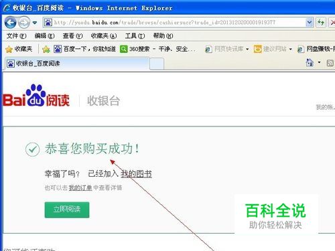Click Baidu paw favicon in address bar
335x251 pixels.
click(x=48, y=22)
